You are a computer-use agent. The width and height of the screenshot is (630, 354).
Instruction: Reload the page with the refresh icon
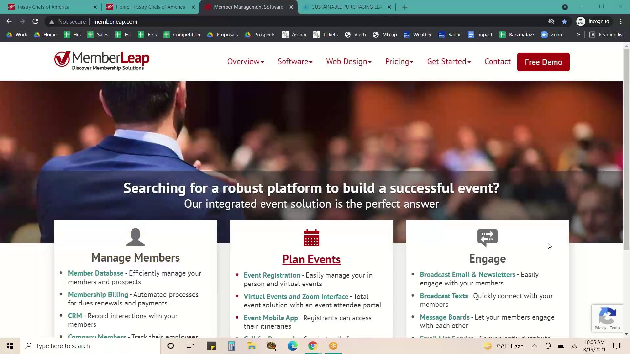(35, 21)
